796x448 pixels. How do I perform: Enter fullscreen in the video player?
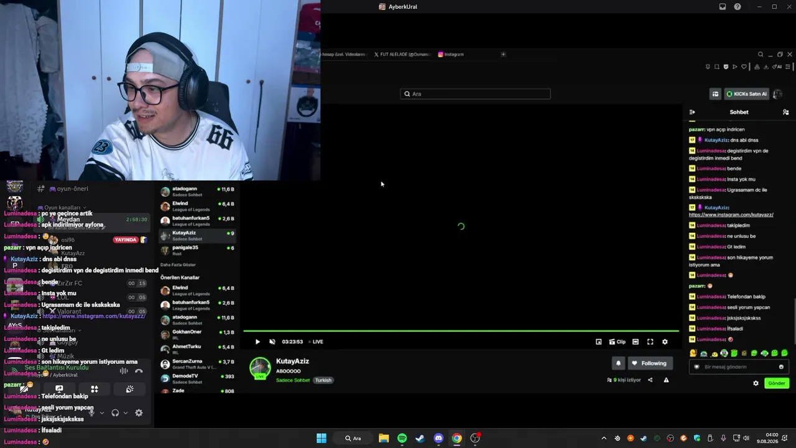(x=650, y=342)
